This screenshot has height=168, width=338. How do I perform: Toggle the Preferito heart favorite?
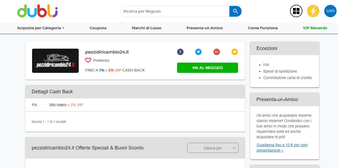pyautogui.click(x=88, y=60)
